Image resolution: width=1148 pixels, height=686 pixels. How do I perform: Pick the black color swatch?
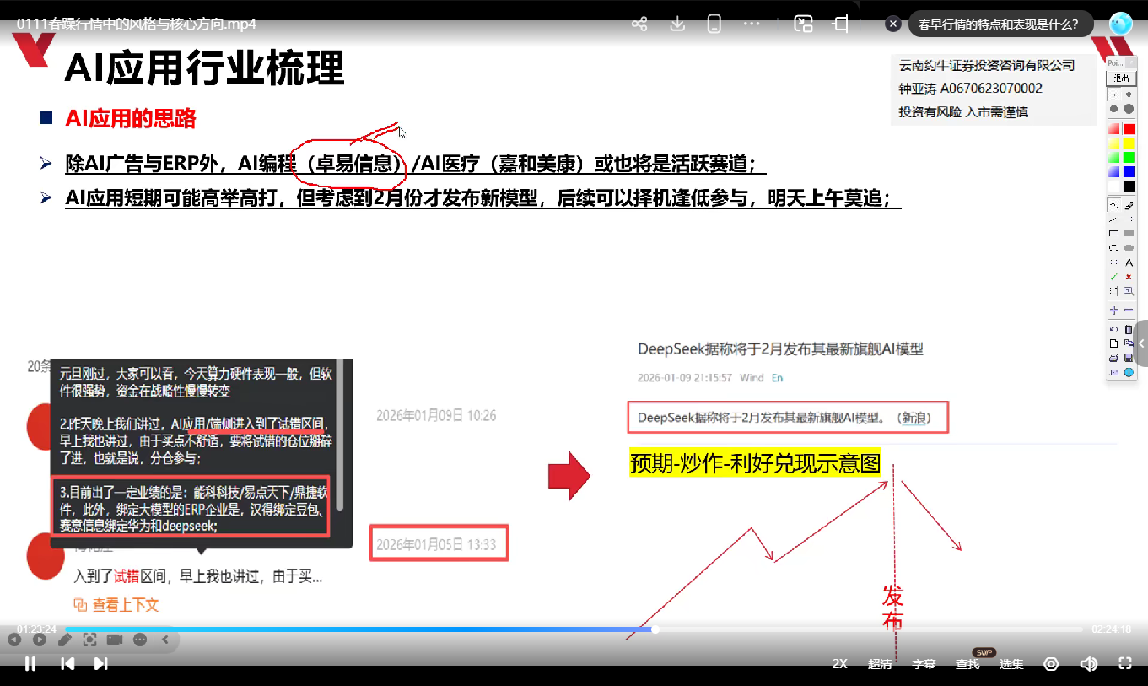coord(1129,186)
